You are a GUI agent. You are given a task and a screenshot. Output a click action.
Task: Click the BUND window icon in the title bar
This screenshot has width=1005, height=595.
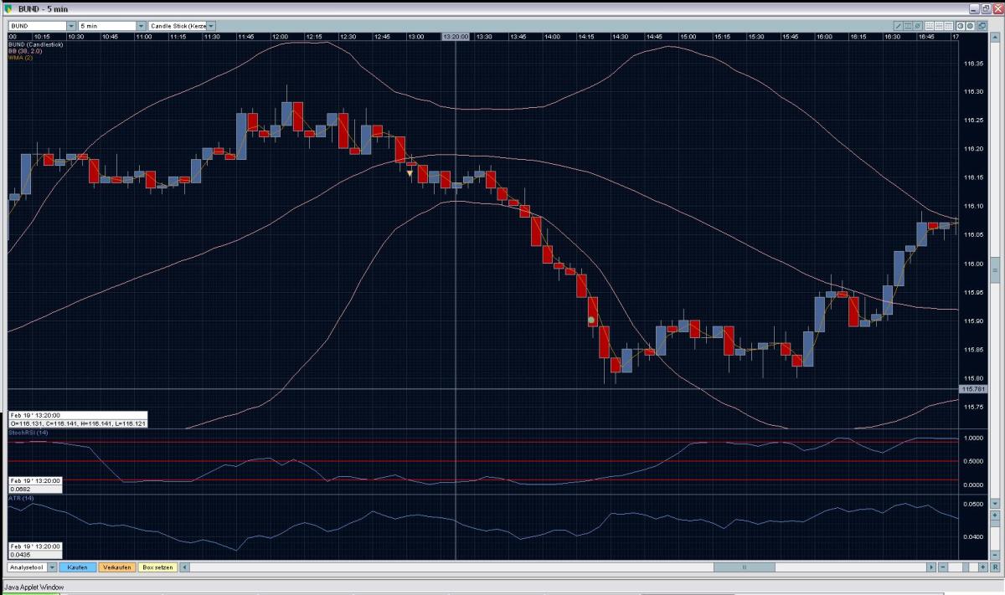tap(8, 8)
